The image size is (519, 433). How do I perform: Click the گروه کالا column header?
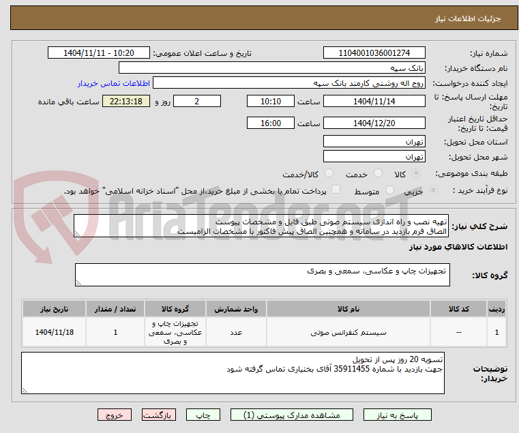point(175,309)
